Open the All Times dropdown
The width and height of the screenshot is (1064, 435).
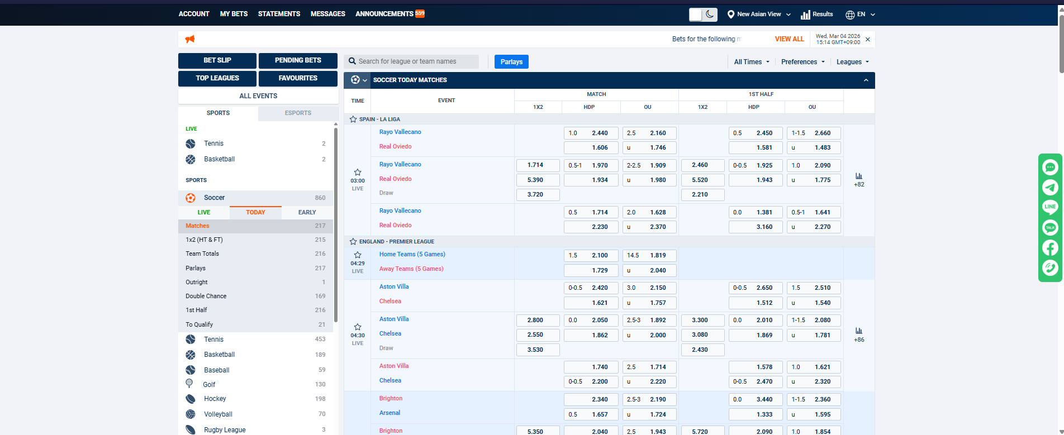click(x=751, y=62)
